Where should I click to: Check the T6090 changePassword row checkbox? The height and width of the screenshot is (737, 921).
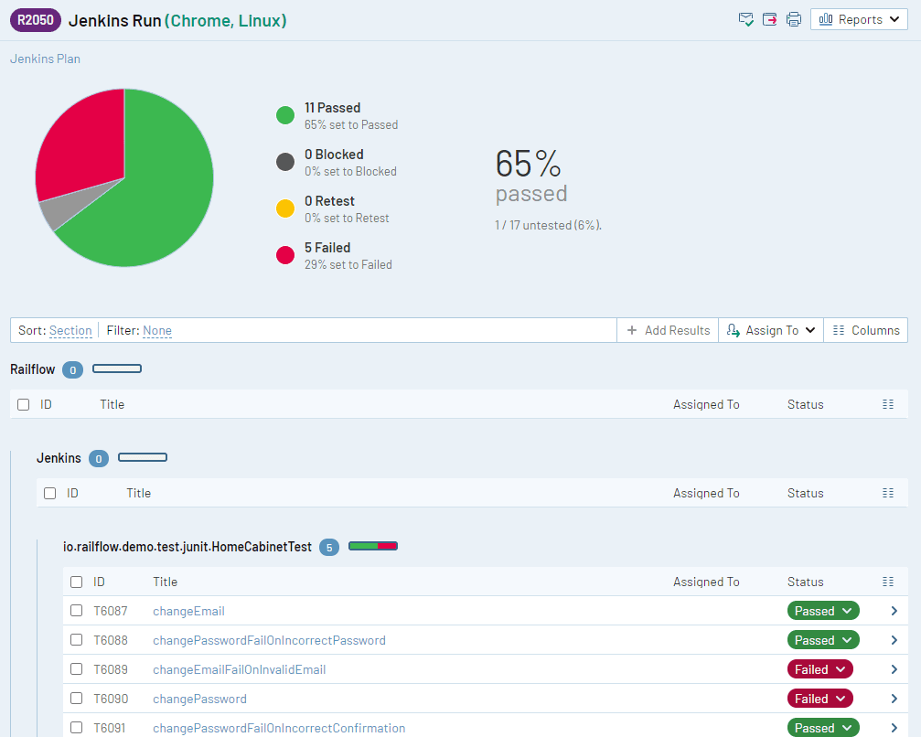coord(76,699)
